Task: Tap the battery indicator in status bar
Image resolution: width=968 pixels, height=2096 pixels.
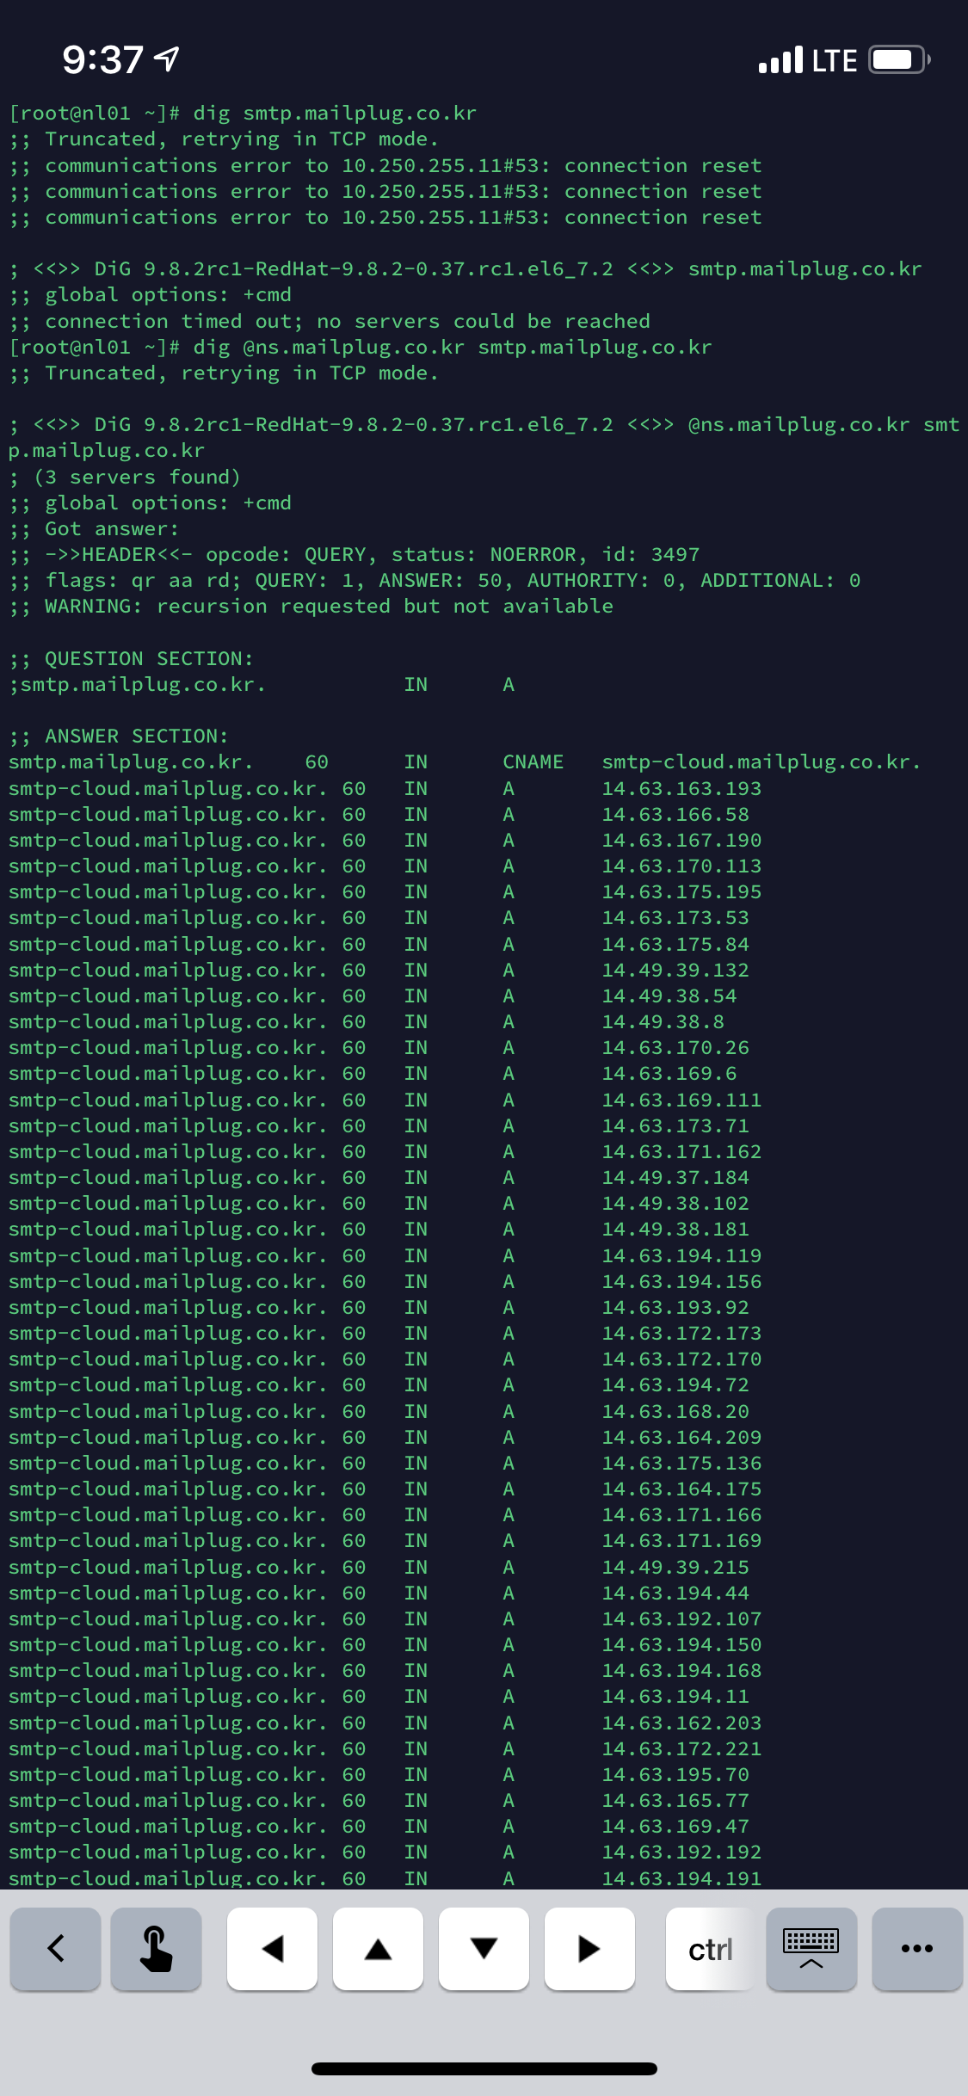Action: coord(900,59)
